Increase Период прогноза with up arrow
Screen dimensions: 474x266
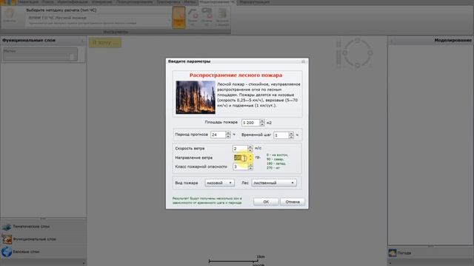[228, 133]
